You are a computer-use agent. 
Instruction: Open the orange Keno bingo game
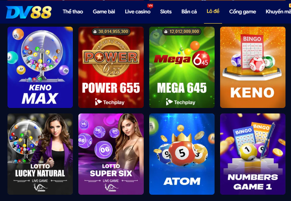click(x=253, y=68)
